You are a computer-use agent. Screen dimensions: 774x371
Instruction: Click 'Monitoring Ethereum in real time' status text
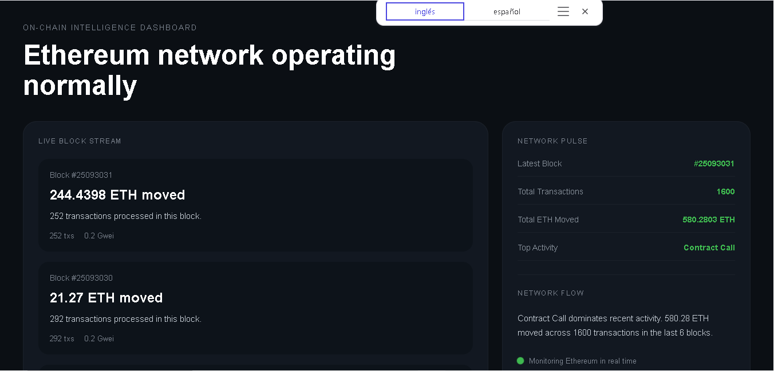pyautogui.click(x=583, y=361)
